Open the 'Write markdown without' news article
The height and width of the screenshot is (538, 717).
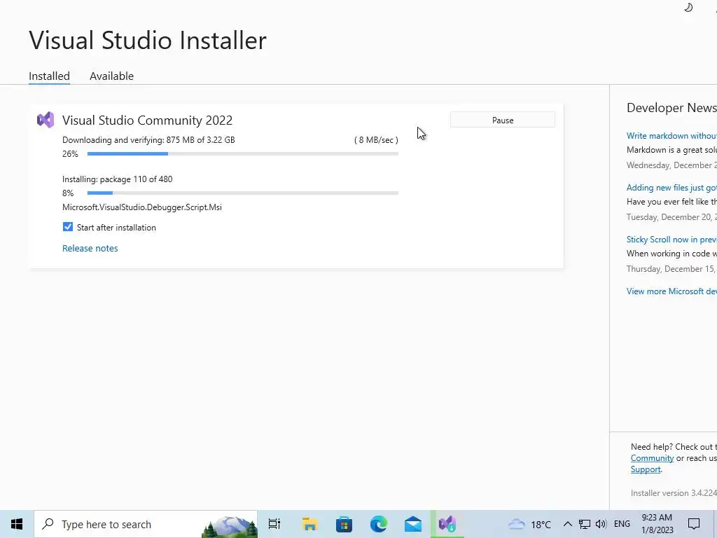tap(671, 136)
